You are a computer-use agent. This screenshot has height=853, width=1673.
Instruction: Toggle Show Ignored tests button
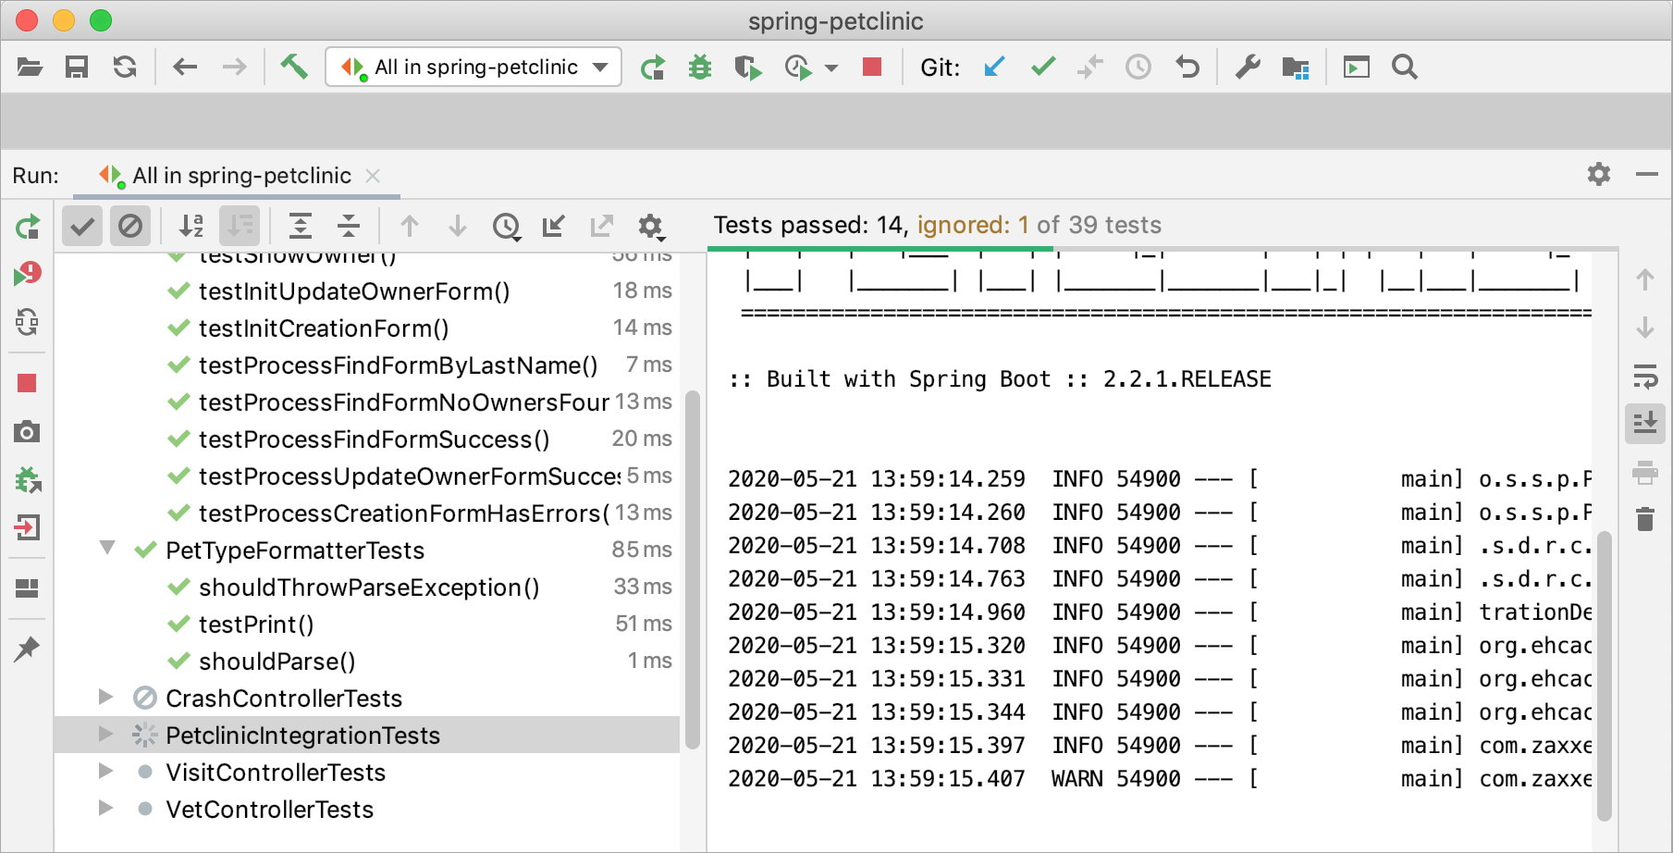tap(130, 226)
